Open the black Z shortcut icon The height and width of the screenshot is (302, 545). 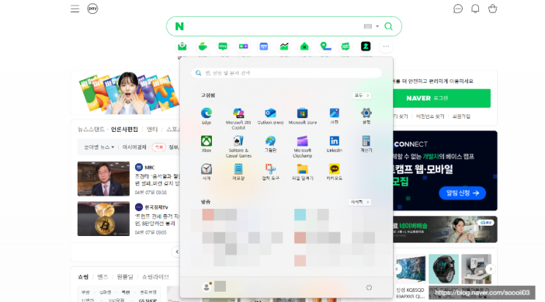click(x=365, y=46)
